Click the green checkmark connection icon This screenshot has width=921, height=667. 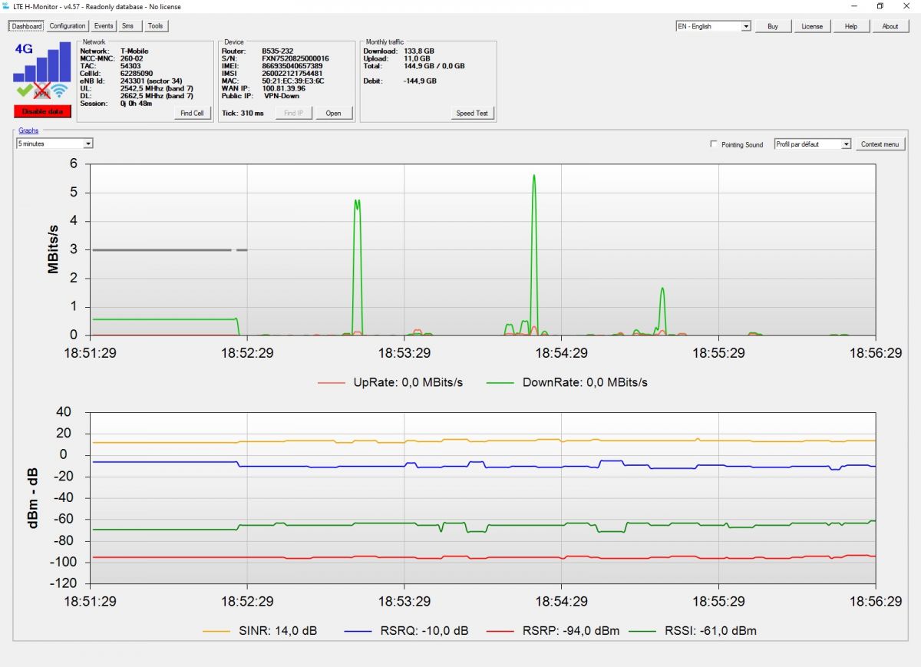tap(24, 91)
